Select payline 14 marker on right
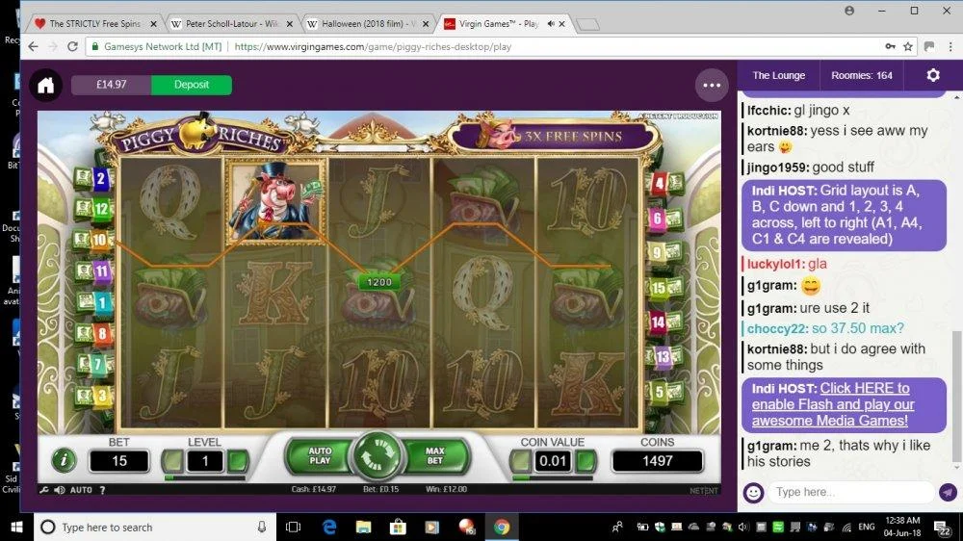The image size is (963, 541). 665,322
